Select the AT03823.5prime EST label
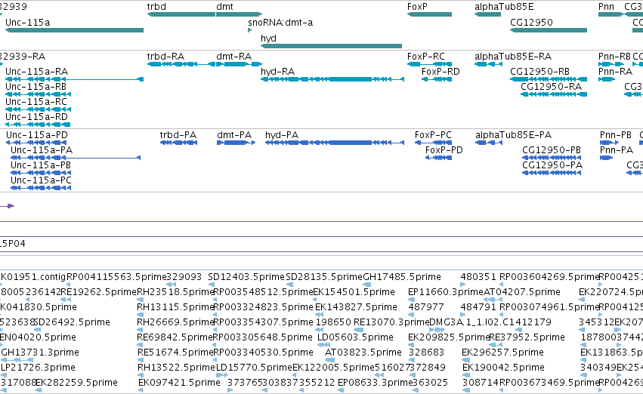This screenshot has height=394, width=643. coord(363,352)
